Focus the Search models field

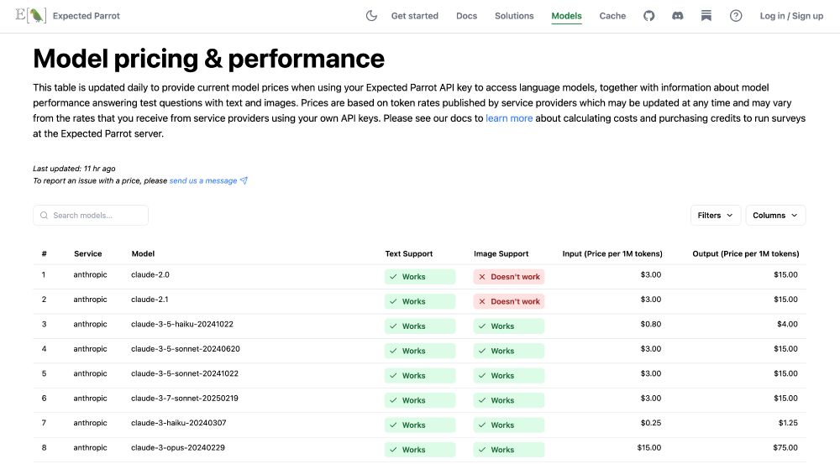[x=91, y=215]
